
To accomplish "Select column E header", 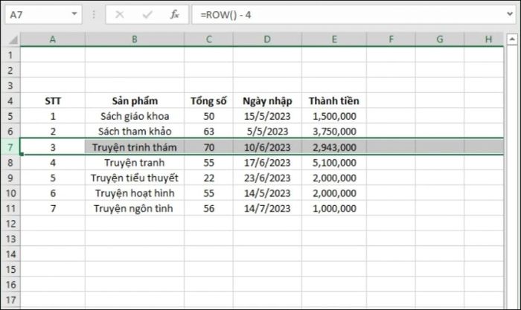I will coord(334,39).
